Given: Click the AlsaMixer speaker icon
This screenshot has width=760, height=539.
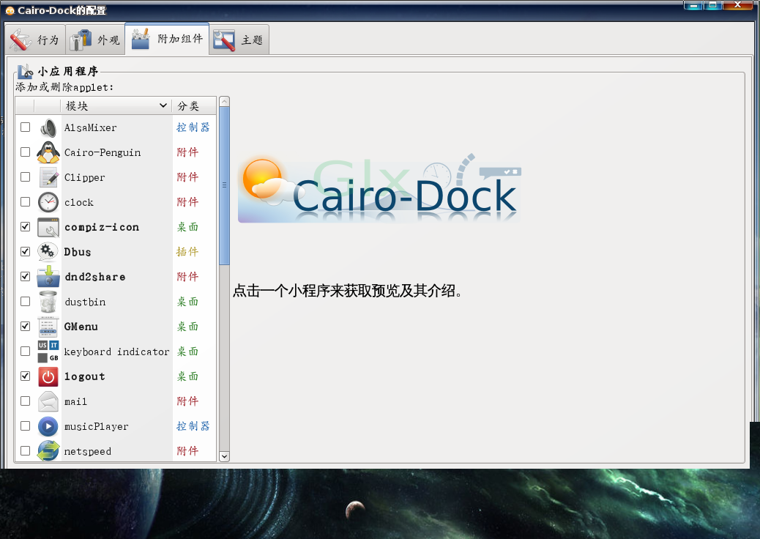Looking at the screenshot, I should pyautogui.click(x=48, y=127).
